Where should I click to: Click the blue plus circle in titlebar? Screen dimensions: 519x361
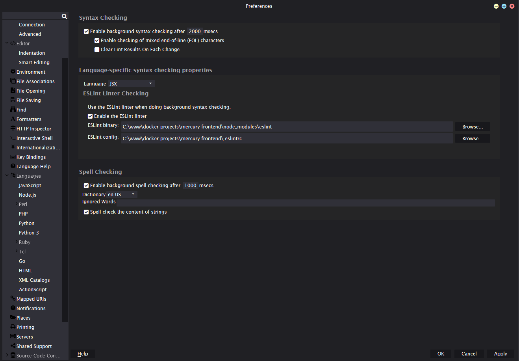tap(504, 6)
